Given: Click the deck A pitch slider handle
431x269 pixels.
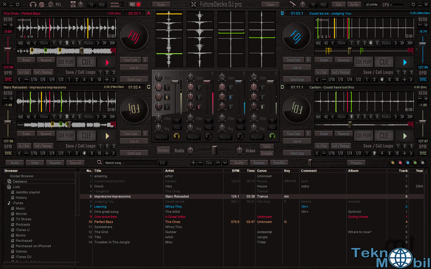Looking at the screenshot, I should click(x=8, y=49).
